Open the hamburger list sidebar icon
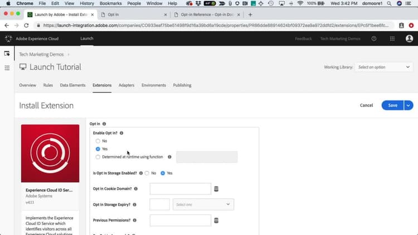Screen dimensions: 418x235 coord(7,68)
